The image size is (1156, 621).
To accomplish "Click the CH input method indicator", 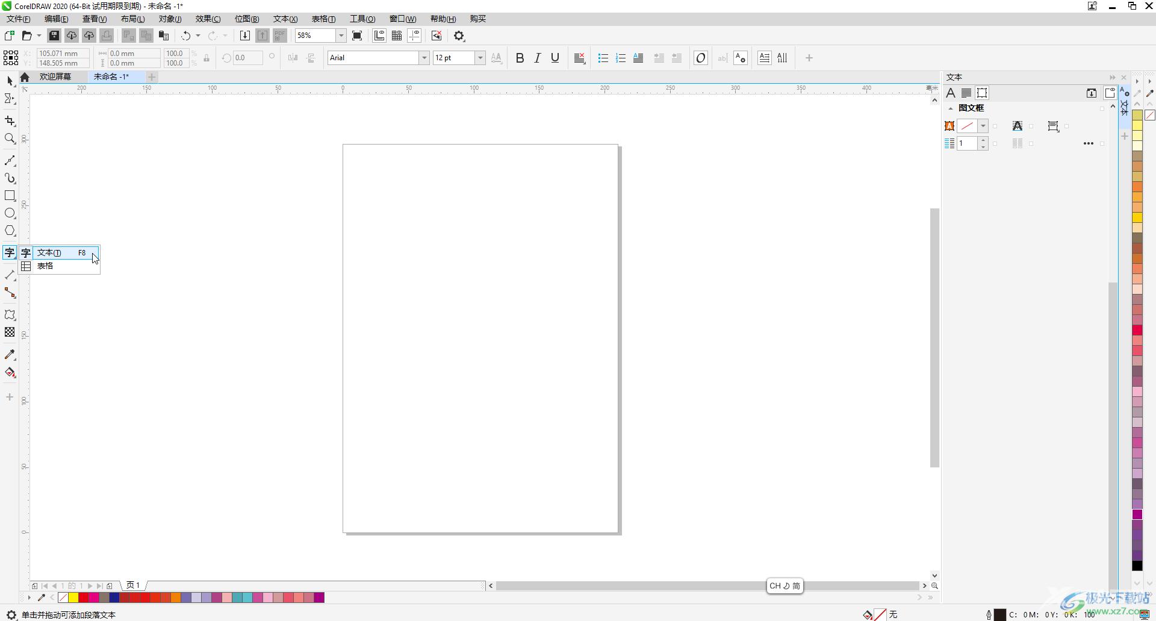I will [785, 585].
